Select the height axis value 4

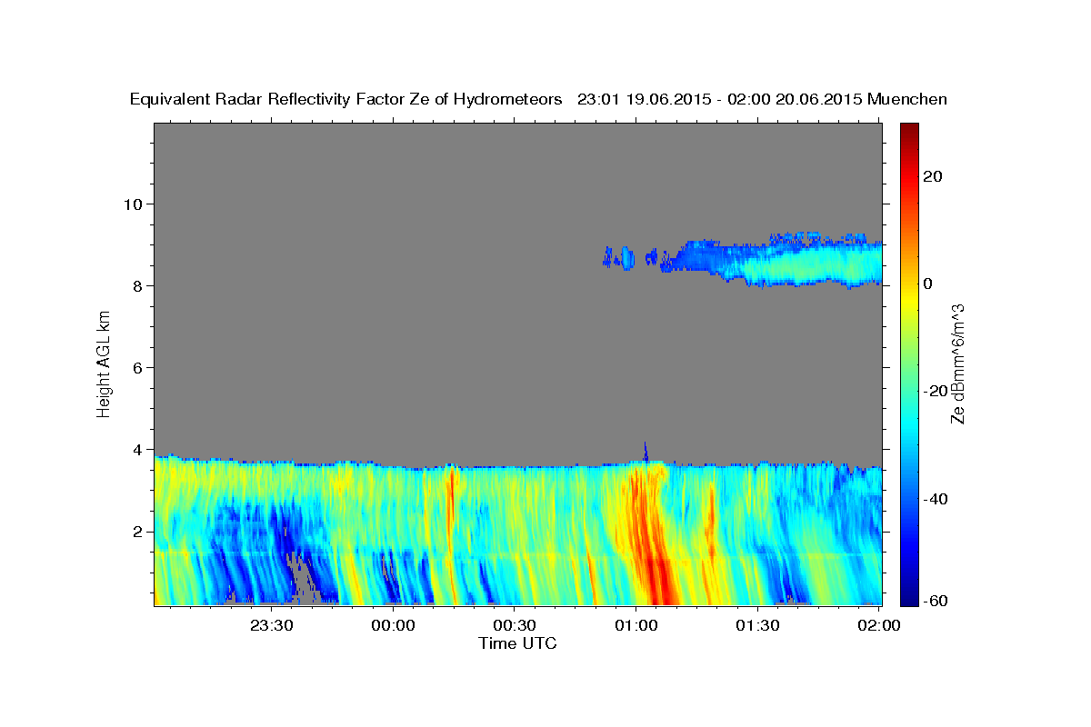137,450
